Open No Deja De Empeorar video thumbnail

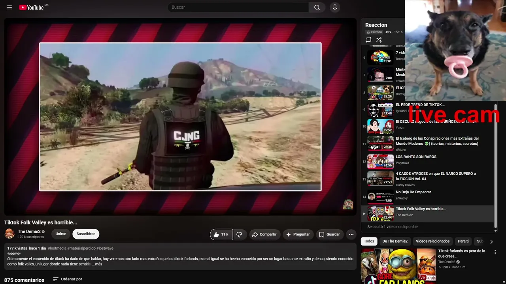pos(380,196)
